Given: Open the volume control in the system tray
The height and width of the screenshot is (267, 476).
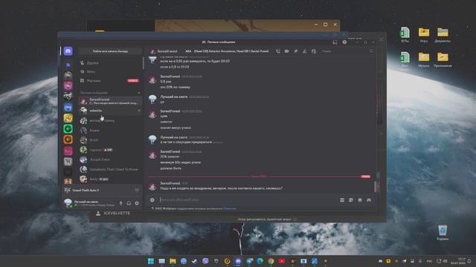Looking at the screenshot, I should coord(445,261).
